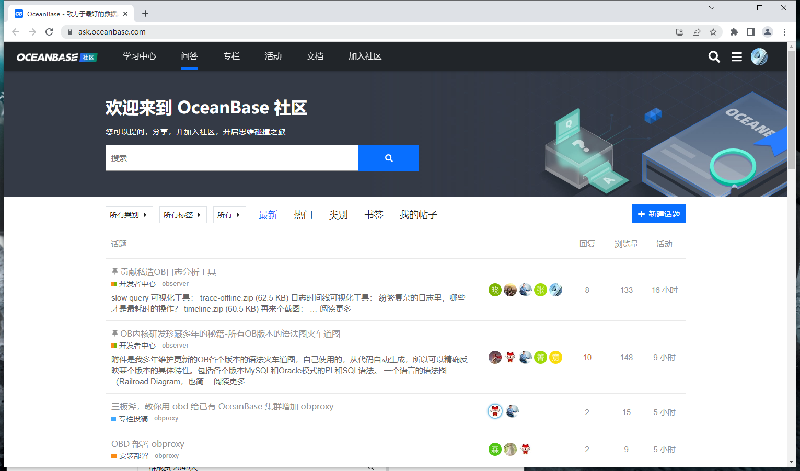Click the 意 avatar on second topic
Screen dimensions: 800x471
(555, 357)
